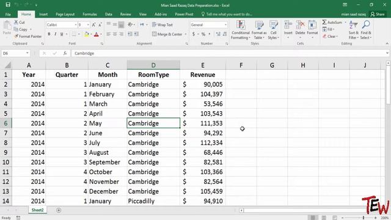Open Conditional Formatting menu
391x220 pixels.
240,30
